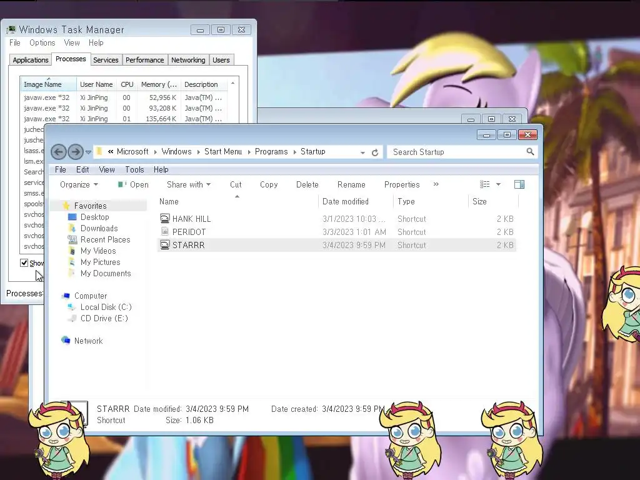Select the STARRR shortcut icon
This screenshot has height=480, width=640.
point(164,245)
